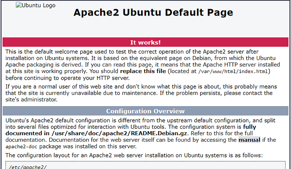Click the broken Ubuntu Logo image
This screenshot has width=291, height=169.
tap(36, 5)
